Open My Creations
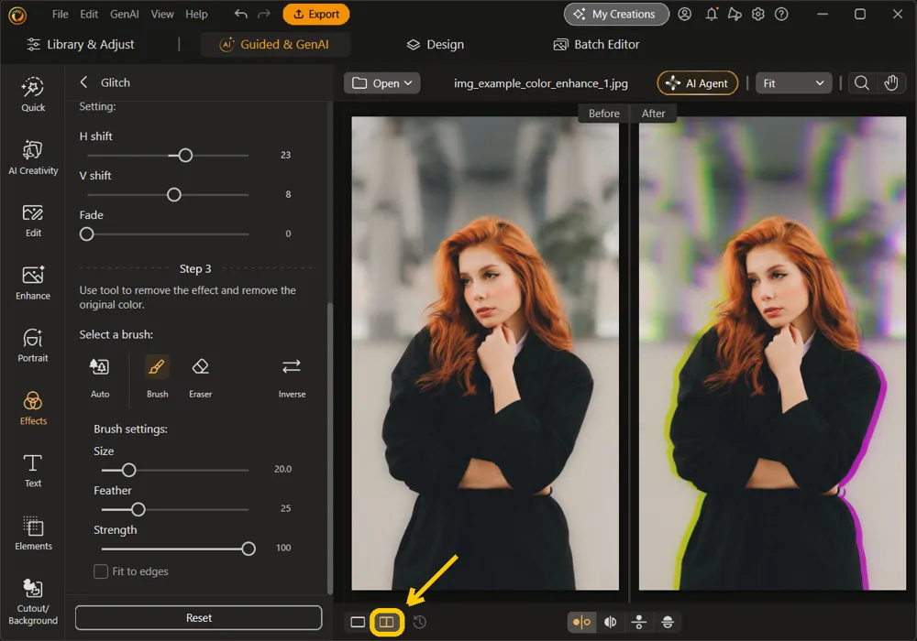Viewport: 917px width, 641px height. (x=616, y=14)
